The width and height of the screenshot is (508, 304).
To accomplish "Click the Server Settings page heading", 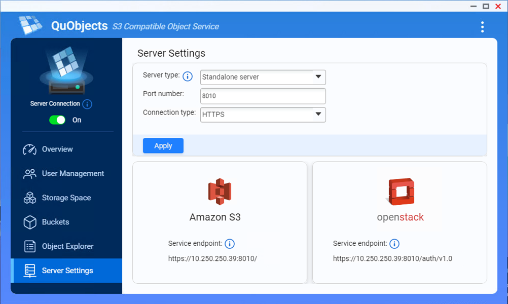I will [x=171, y=53].
